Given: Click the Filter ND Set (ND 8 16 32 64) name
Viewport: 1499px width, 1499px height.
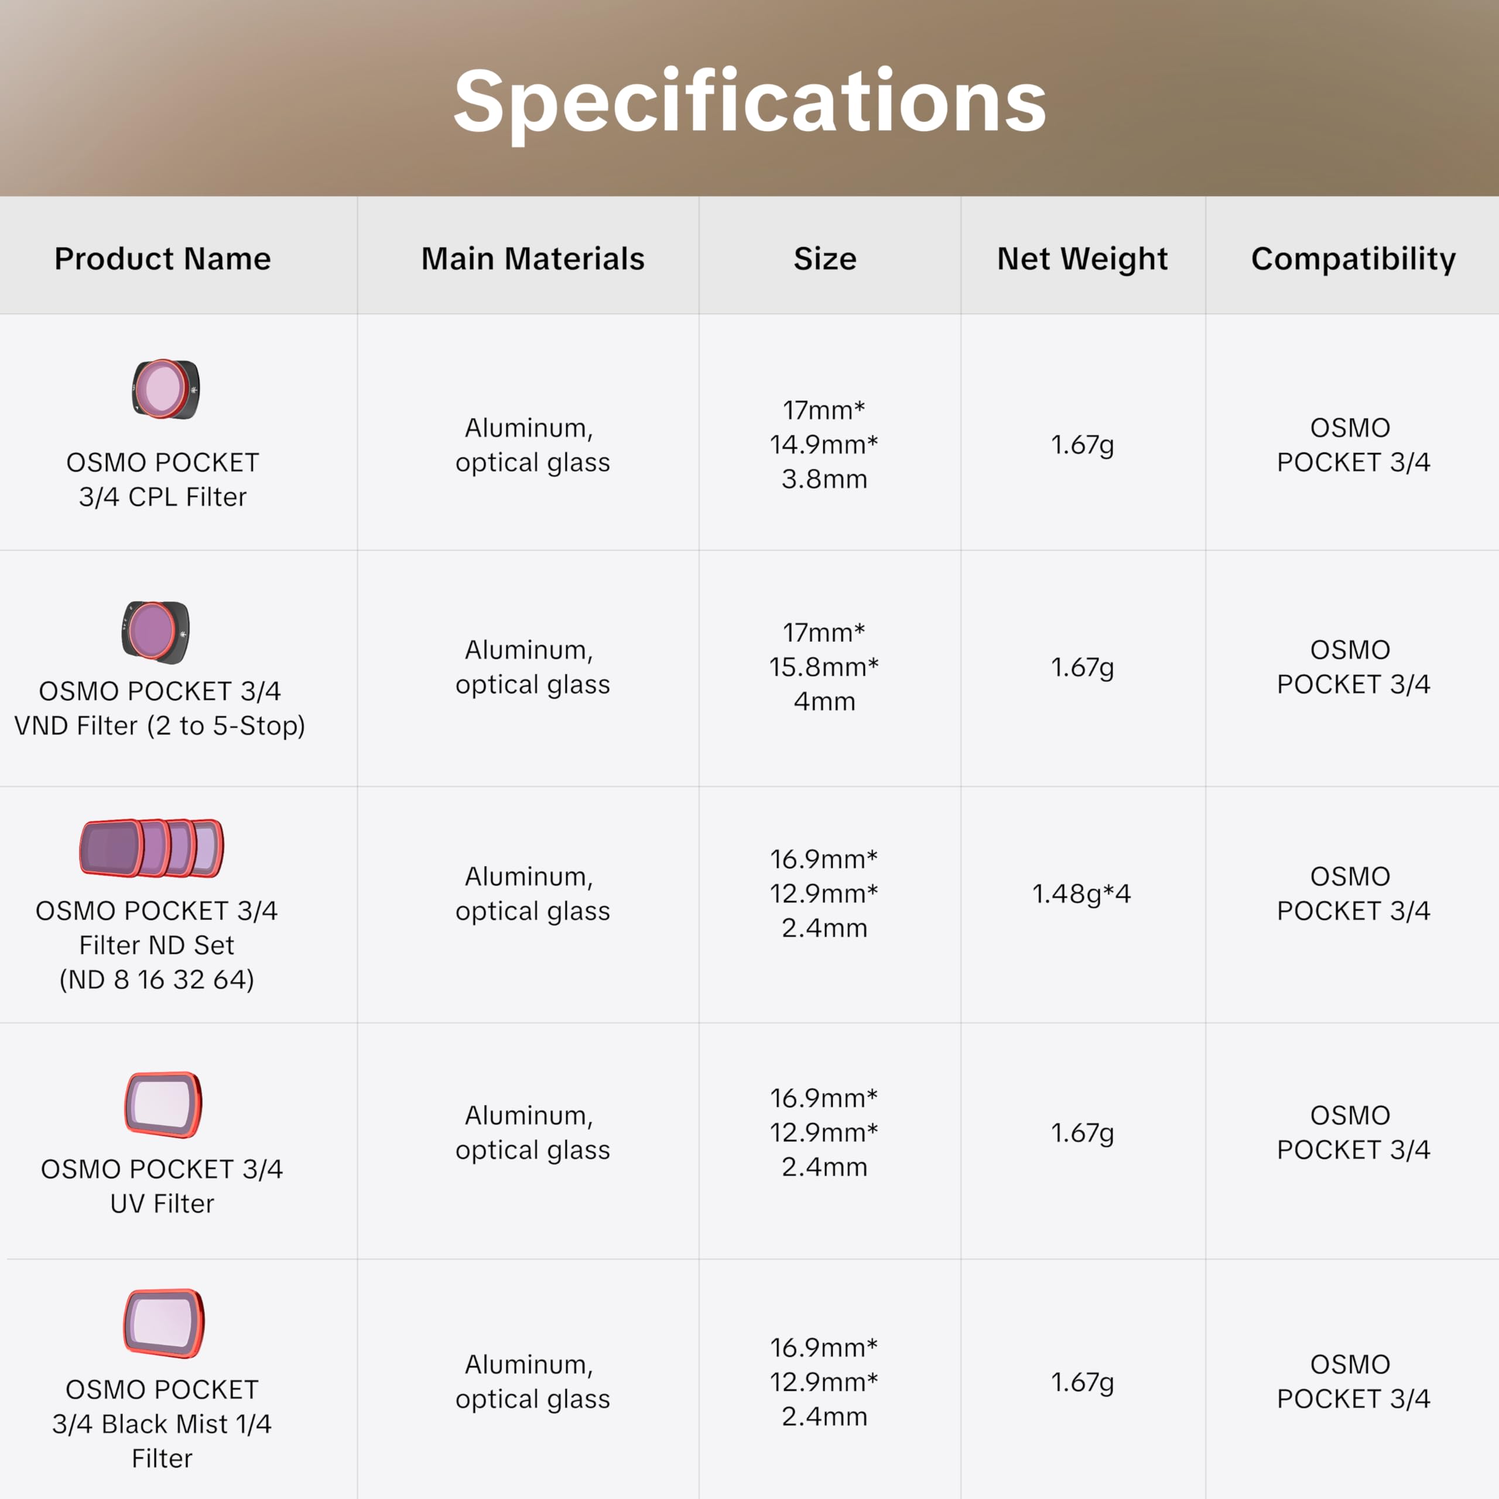Looking at the screenshot, I should [x=157, y=945].
